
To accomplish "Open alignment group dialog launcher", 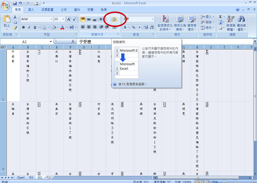I will coord(118,34).
